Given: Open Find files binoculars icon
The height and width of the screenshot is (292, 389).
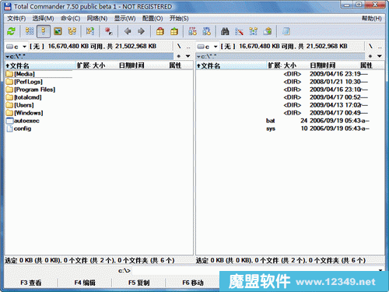Looking at the screenshot, I should pyautogui.click(x=225, y=31).
